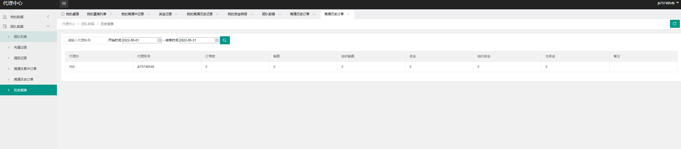Open the start date calendar picker icon
Viewport: 681px width, 149px height.
pos(159,40)
